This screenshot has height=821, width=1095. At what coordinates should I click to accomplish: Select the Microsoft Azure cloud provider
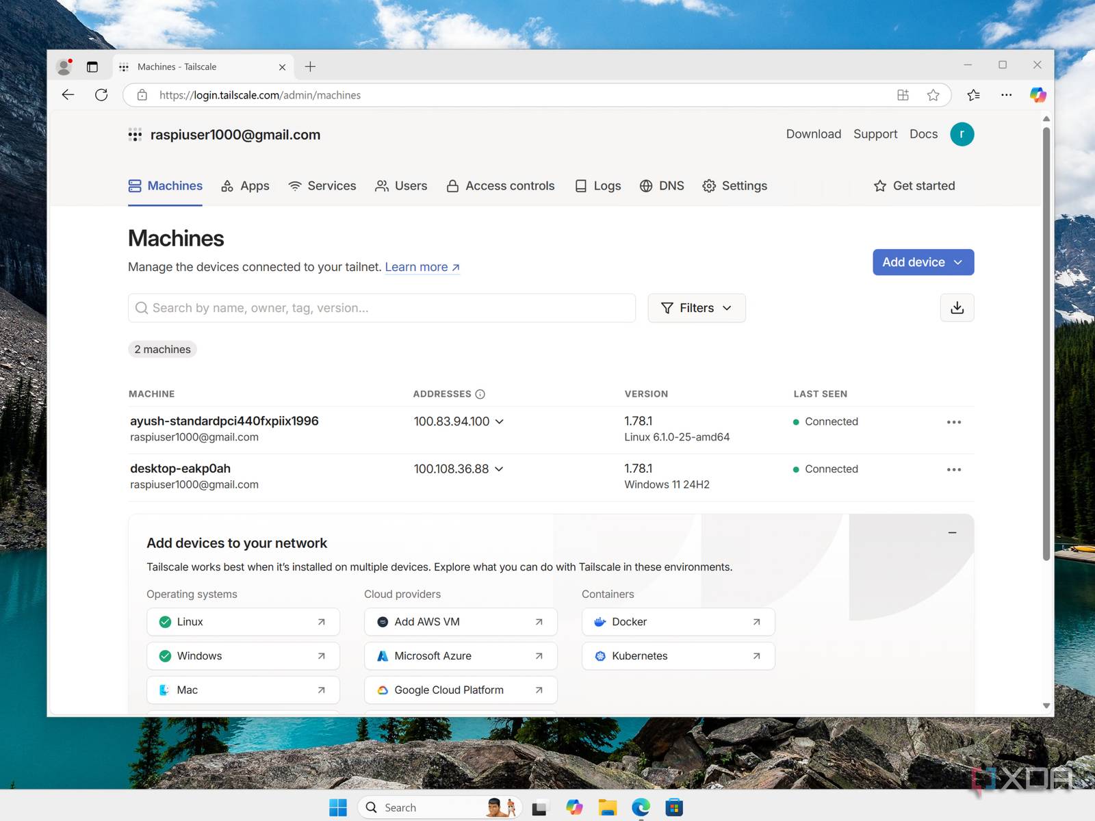coord(460,656)
